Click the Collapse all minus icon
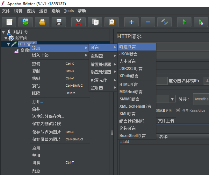This screenshot has height=175, width=209. 148,22
